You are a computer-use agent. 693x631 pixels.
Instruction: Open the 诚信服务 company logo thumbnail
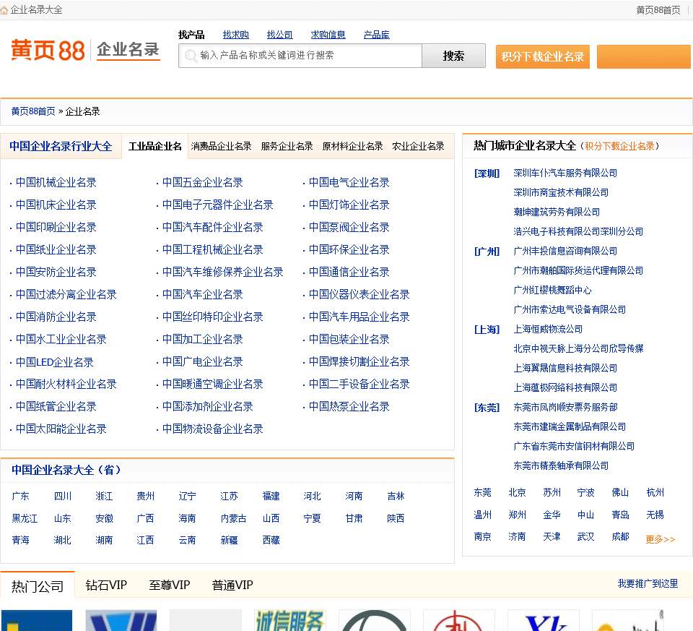pyautogui.click(x=289, y=620)
